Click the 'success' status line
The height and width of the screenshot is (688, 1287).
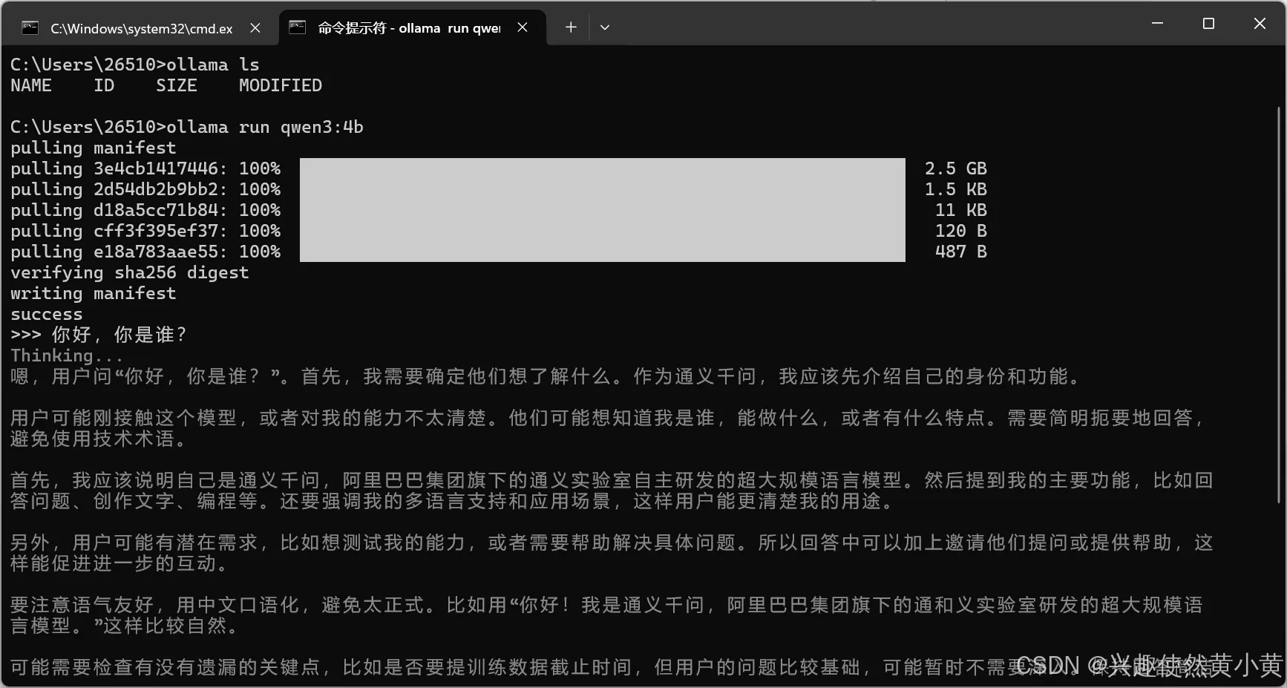point(47,314)
